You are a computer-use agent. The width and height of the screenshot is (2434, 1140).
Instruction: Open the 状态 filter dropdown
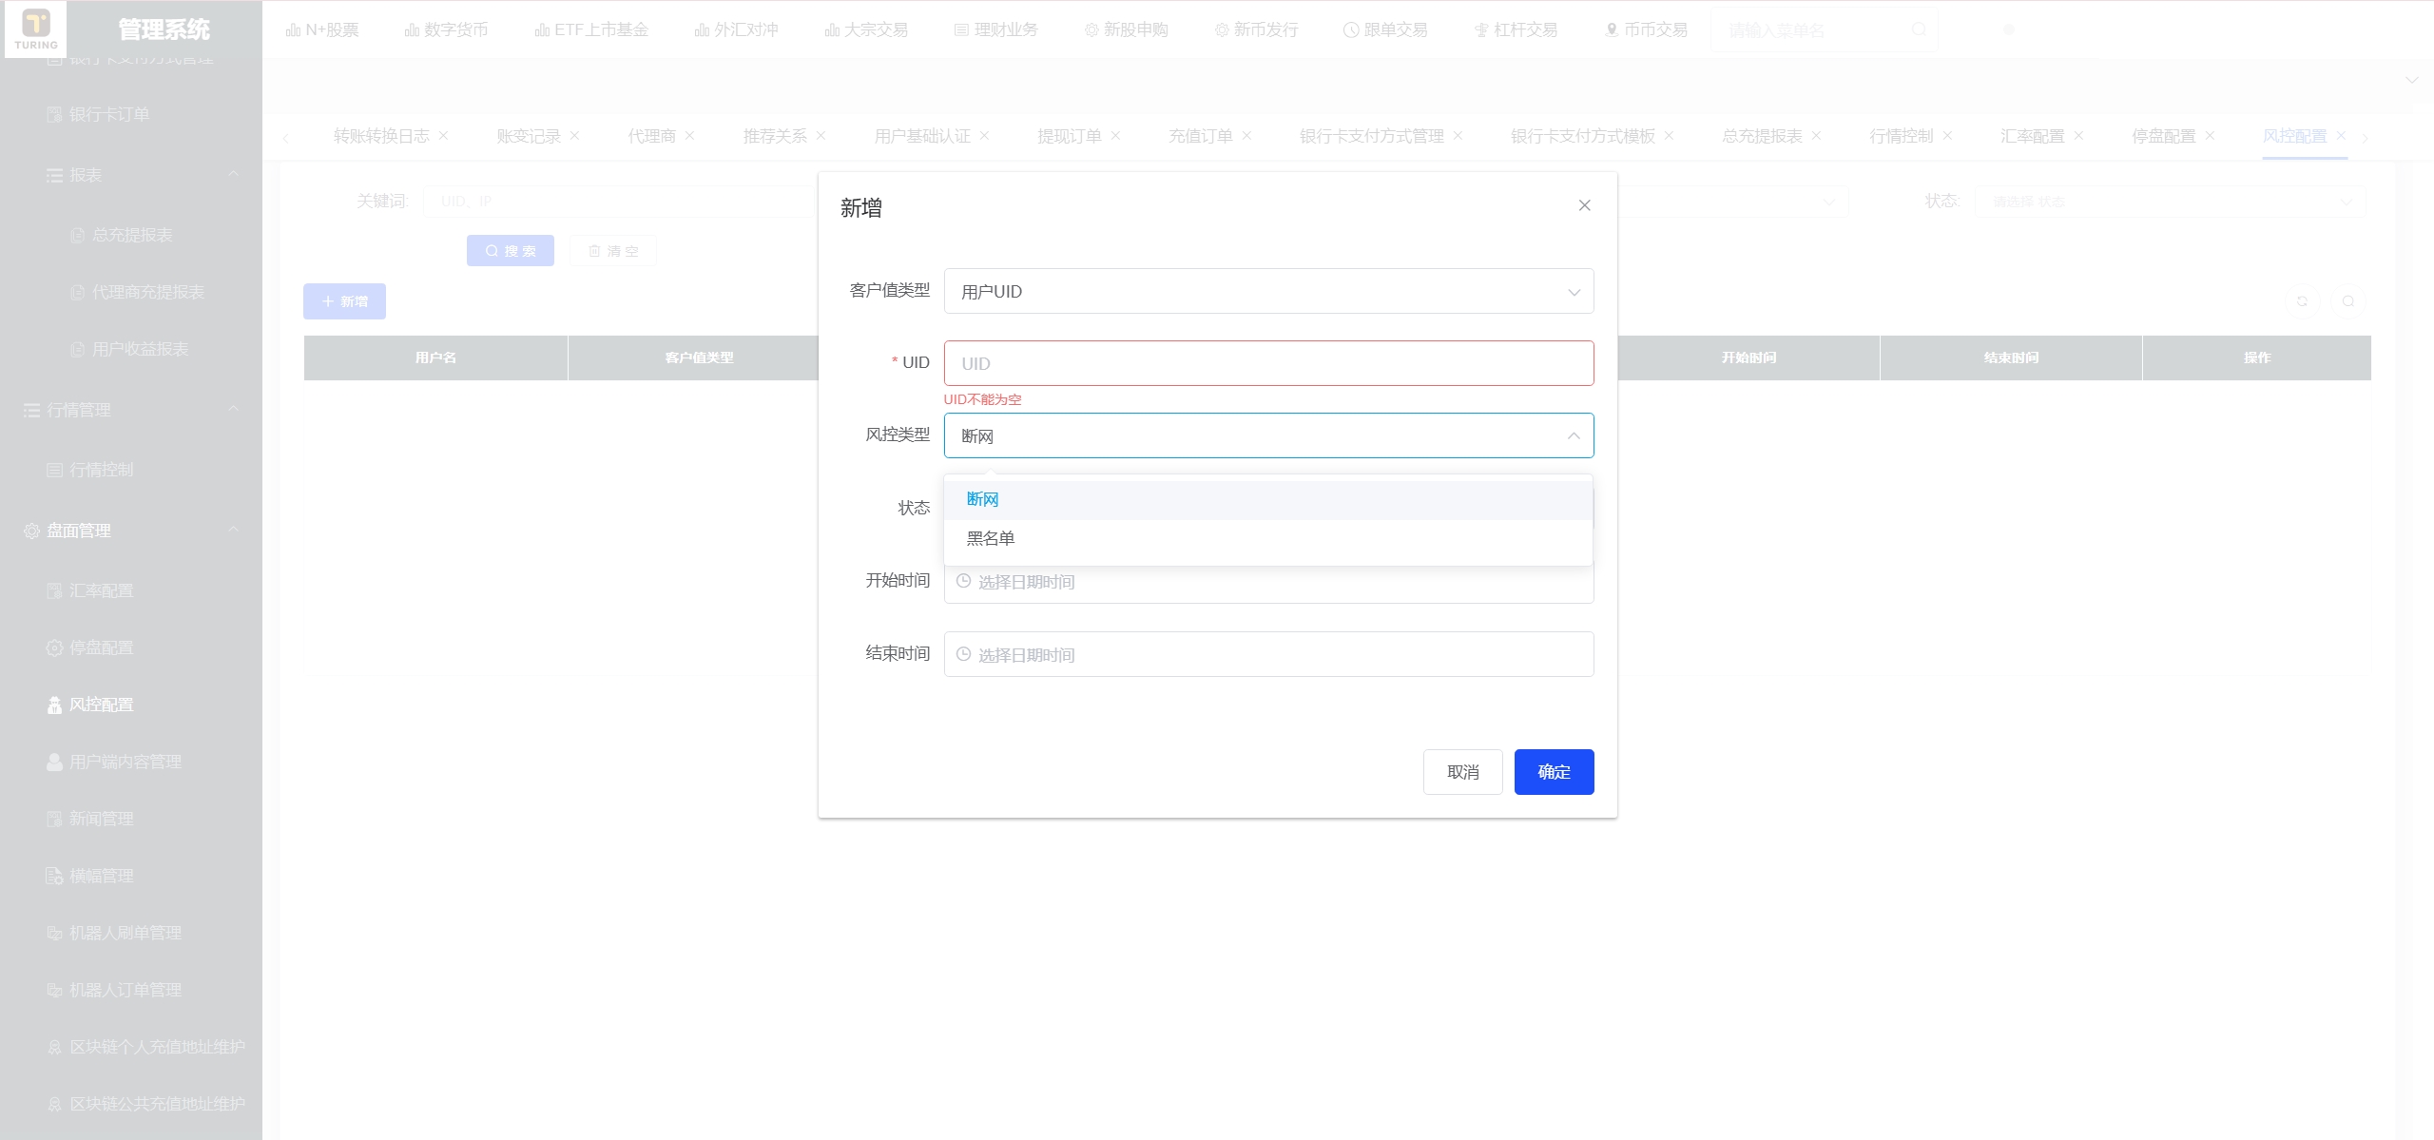(x=2170, y=202)
